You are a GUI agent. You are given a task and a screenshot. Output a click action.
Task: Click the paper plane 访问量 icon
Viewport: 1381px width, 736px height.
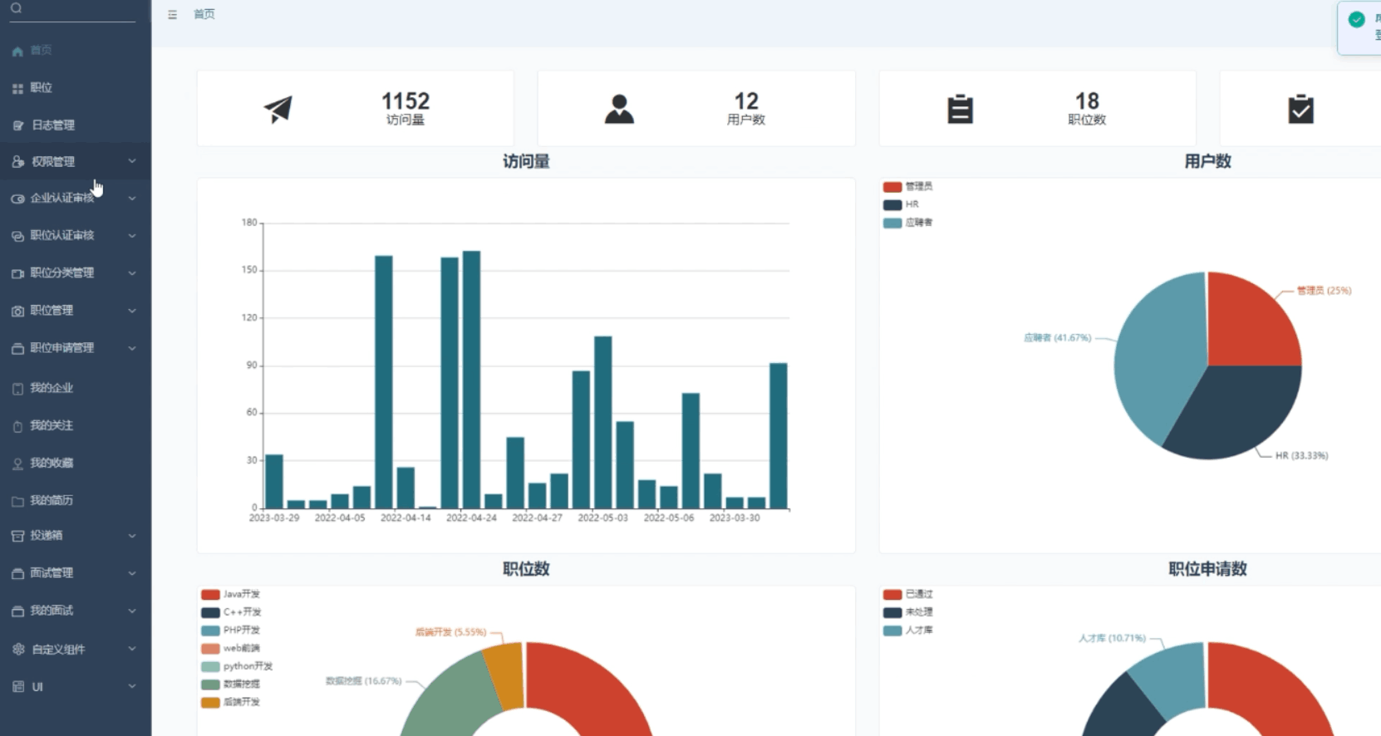tap(278, 109)
